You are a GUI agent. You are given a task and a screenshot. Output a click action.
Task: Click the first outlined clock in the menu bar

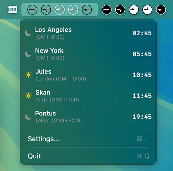tap(32, 10)
